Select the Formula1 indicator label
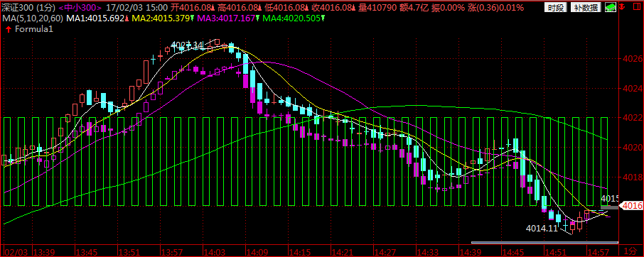Viewport: 644px width, 257px height. click(33, 29)
